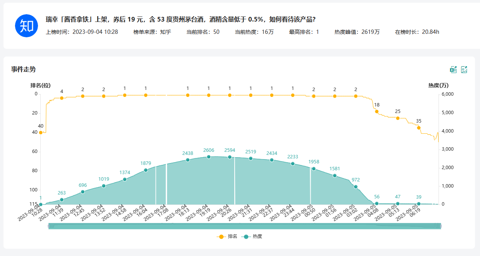This screenshot has height=256, width=480.
Task: Click the teal 热度 legend marker icon
Action: click(x=246, y=236)
